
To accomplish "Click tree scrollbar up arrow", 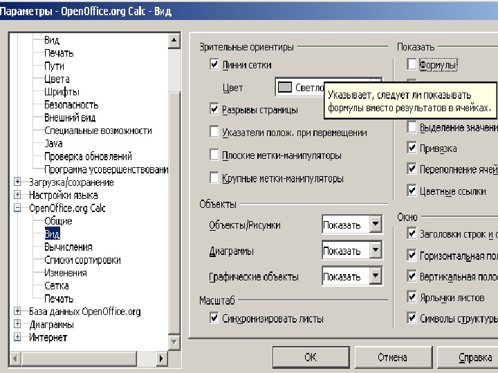I will click(174, 41).
